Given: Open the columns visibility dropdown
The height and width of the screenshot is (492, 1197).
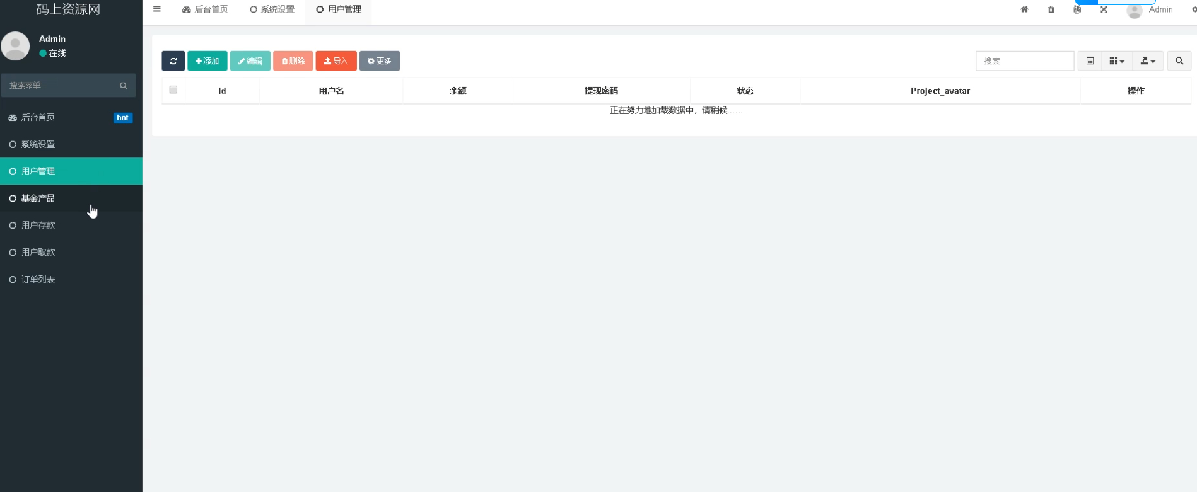Looking at the screenshot, I should click(1116, 61).
